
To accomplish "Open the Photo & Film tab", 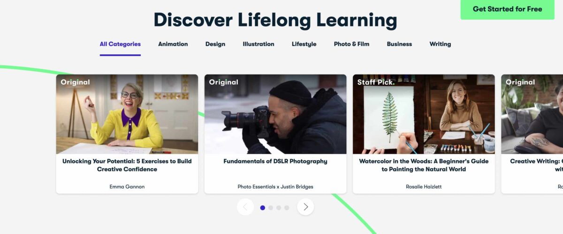I will tap(351, 44).
